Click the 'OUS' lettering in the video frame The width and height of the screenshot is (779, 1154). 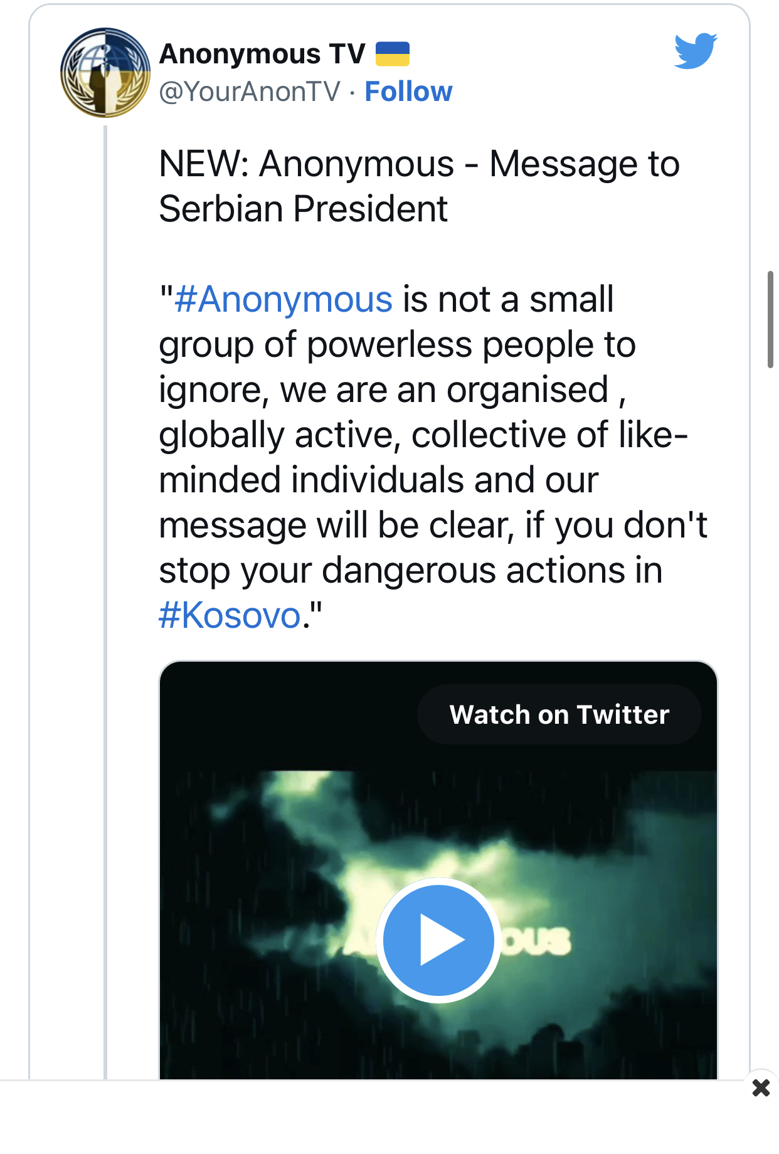point(538,941)
